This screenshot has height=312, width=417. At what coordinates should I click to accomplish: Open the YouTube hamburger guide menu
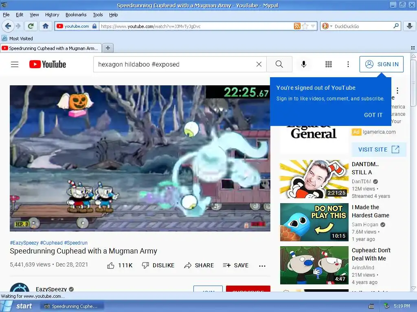point(15,64)
